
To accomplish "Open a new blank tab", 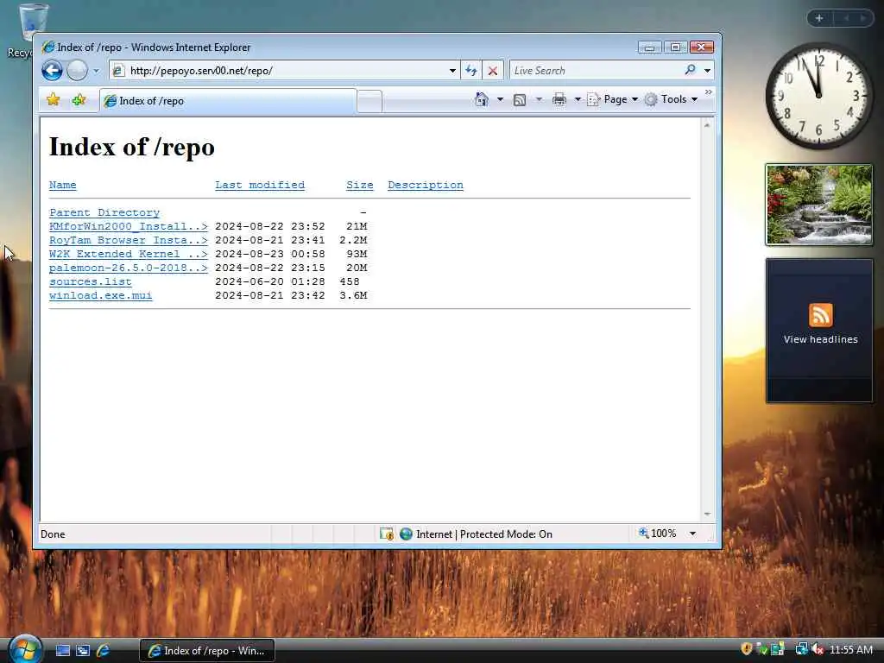I will [x=369, y=102].
